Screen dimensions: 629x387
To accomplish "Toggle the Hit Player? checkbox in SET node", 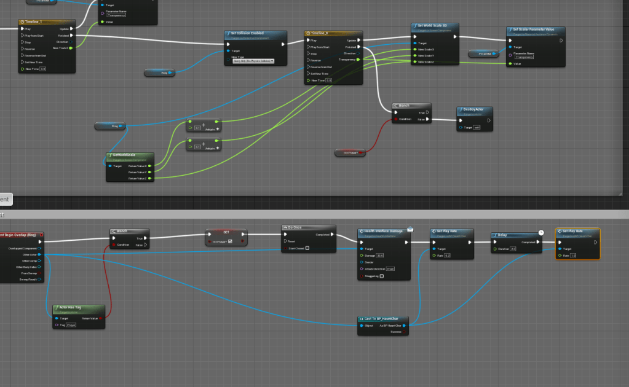I will [x=230, y=241].
